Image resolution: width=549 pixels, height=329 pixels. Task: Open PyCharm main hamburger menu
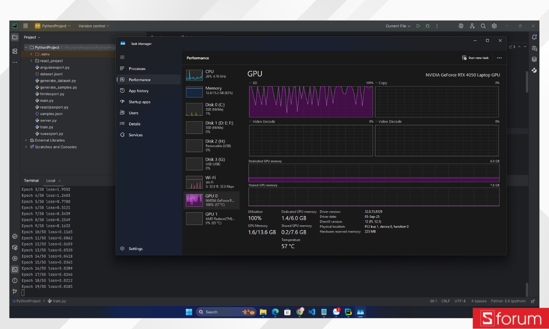pos(26,26)
